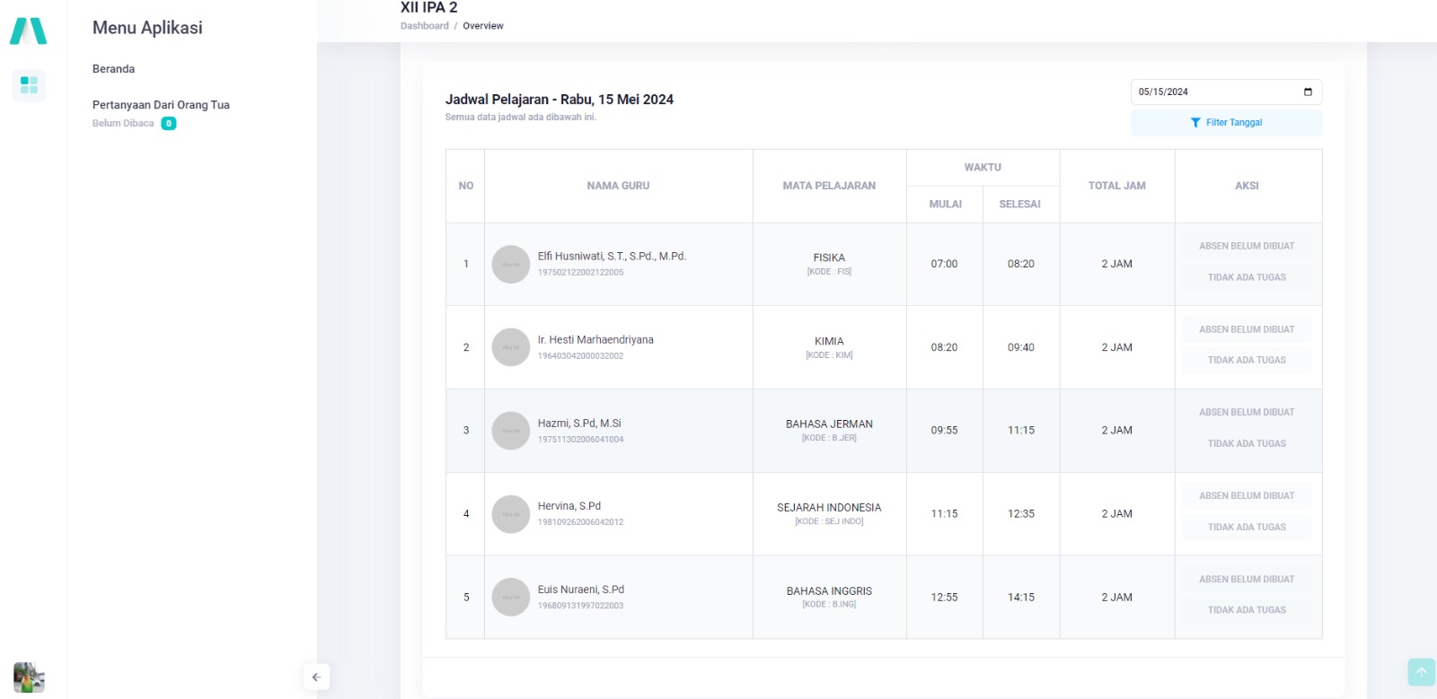The width and height of the screenshot is (1437, 699).
Task: Click Euis Nuraeni's avatar picture
Action: (x=511, y=598)
